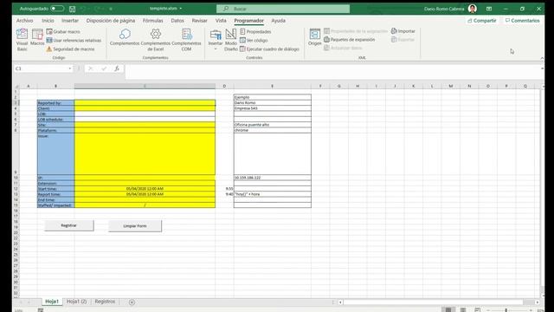Screen dimensions: 554x312
Task: Select the Reported by yellow cell
Action: 145,103
